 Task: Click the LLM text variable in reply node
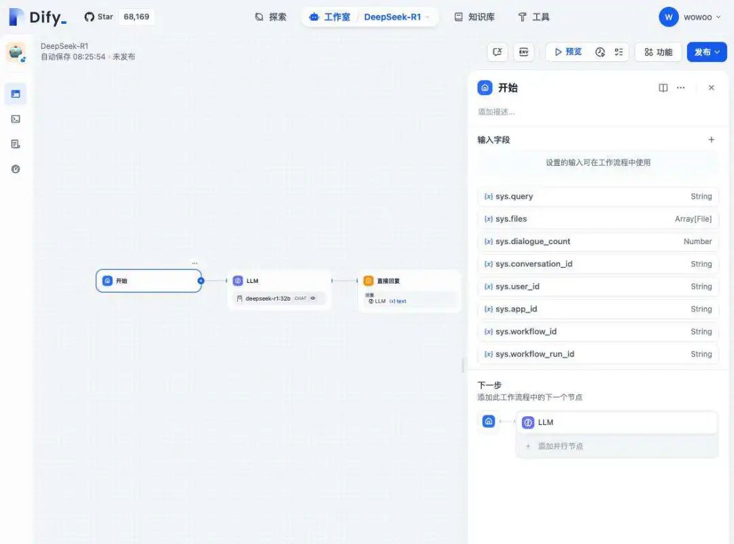387,301
